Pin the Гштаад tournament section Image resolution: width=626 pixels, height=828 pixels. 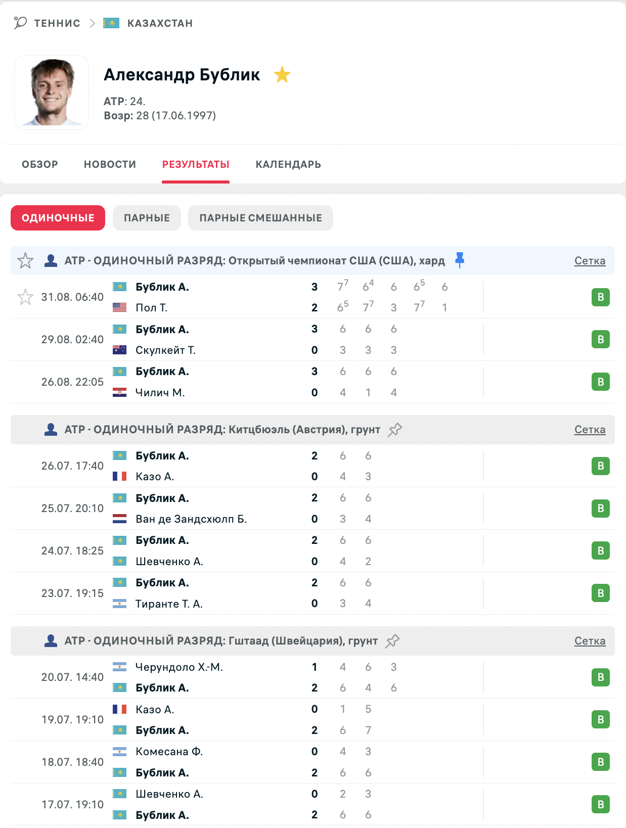coord(392,641)
